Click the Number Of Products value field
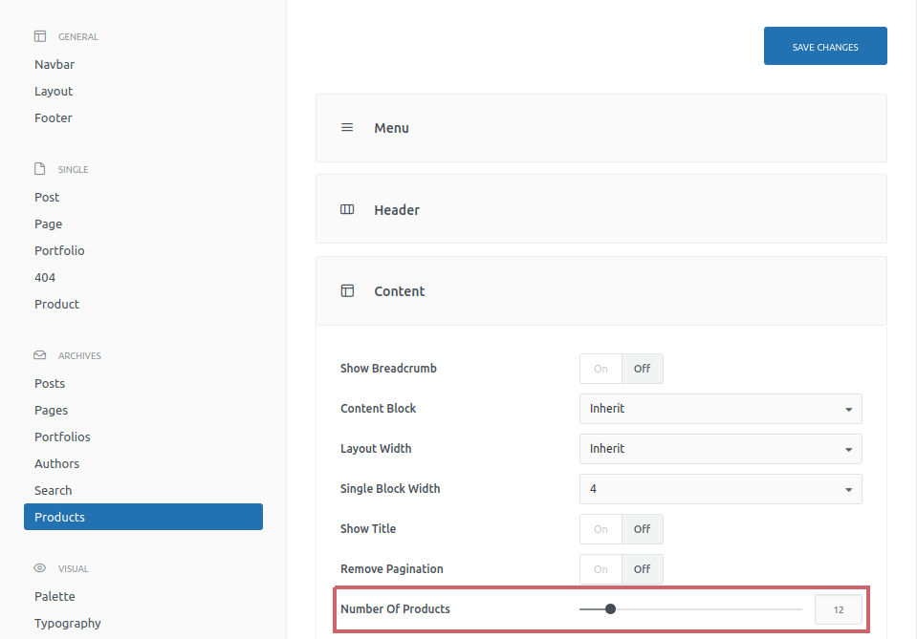 [x=838, y=609]
